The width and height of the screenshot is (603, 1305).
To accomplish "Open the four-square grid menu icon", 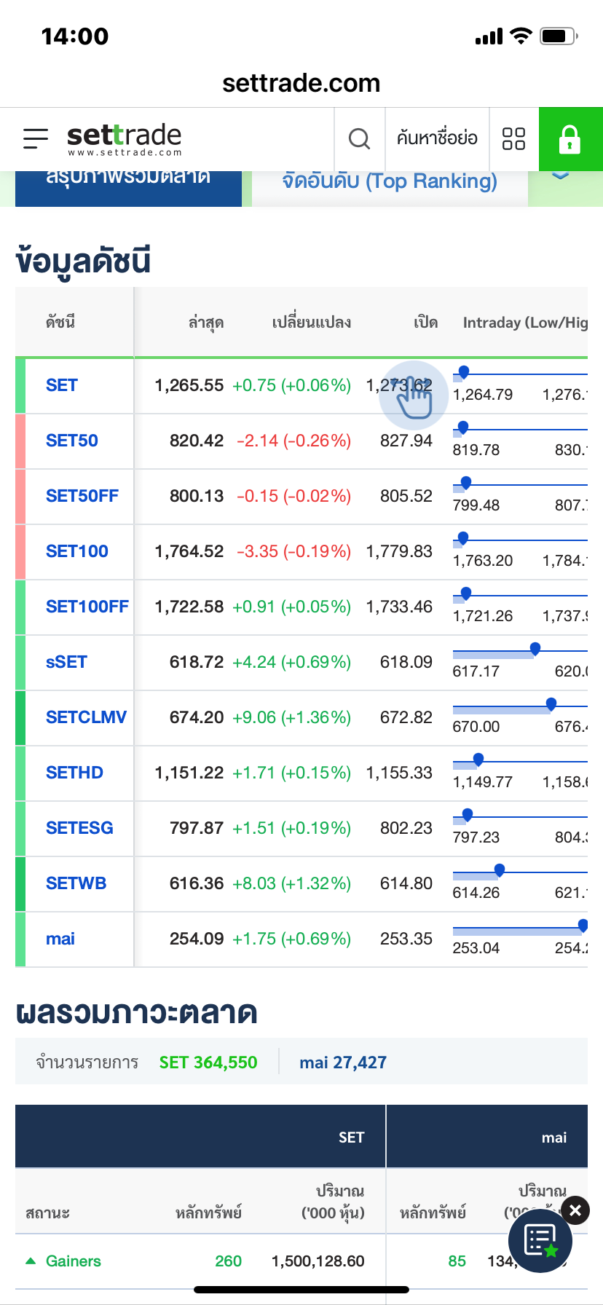I will click(x=513, y=138).
